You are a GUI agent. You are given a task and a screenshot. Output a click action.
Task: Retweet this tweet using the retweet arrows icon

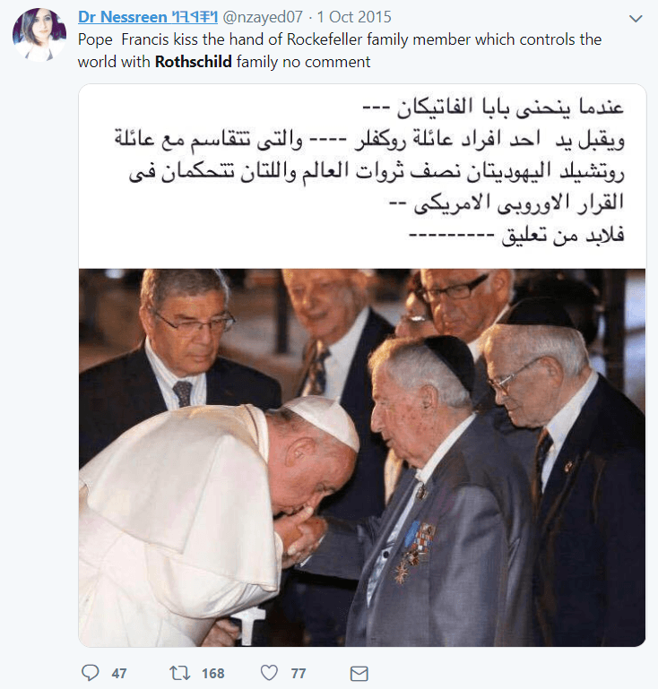click(180, 673)
